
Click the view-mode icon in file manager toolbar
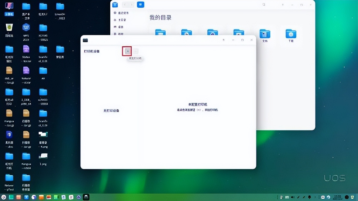tap(141, 4)
